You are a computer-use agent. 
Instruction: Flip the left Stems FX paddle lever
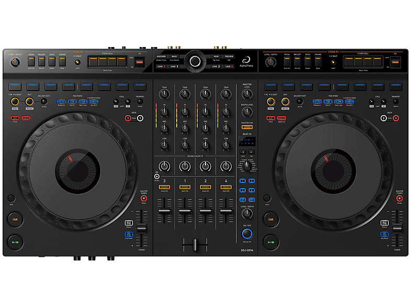(140, 62)
